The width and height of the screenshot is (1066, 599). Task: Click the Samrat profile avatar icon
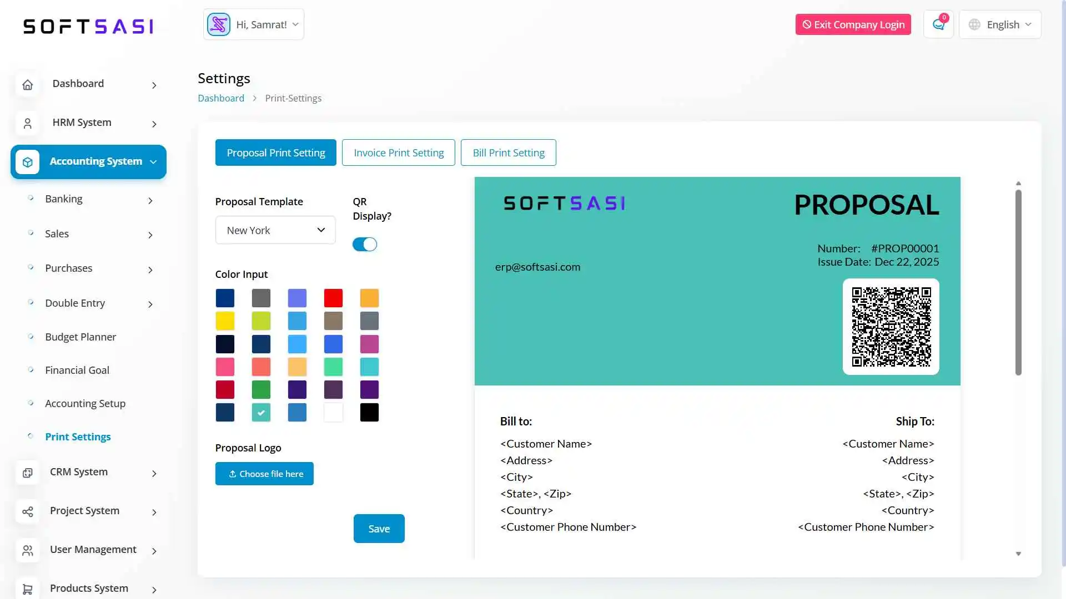click(219, 24)
